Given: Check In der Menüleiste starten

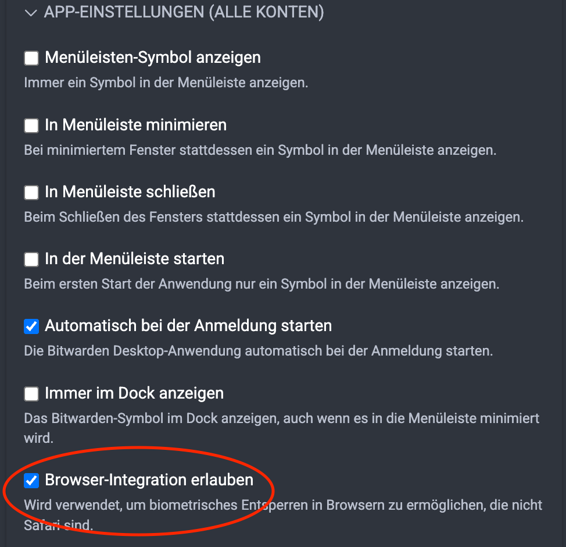Looking at the screenshot, I should (31, 259).
